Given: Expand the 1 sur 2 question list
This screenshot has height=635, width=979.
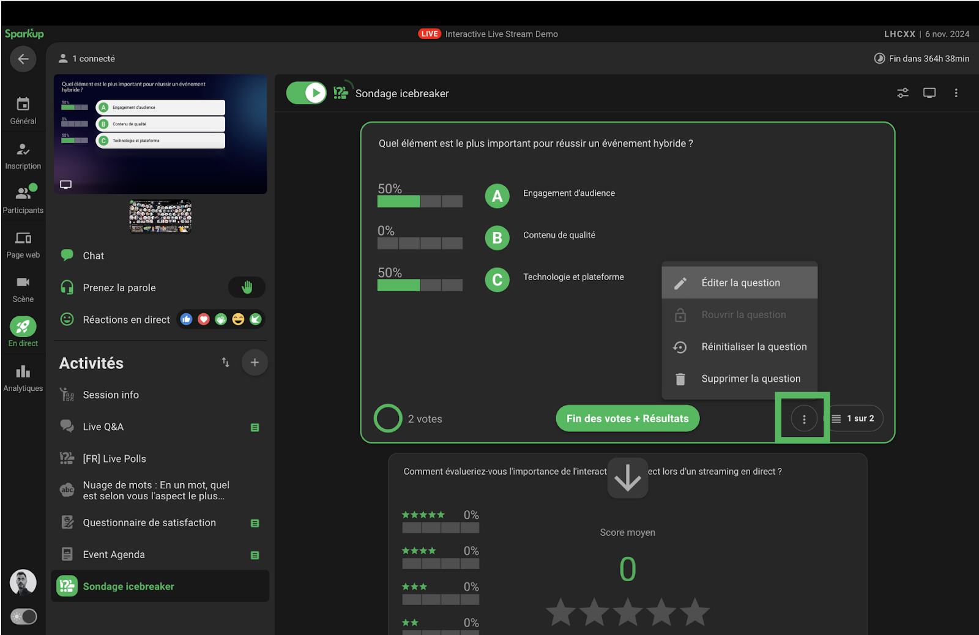Looking at the screenshot, I should click(854, 419).
